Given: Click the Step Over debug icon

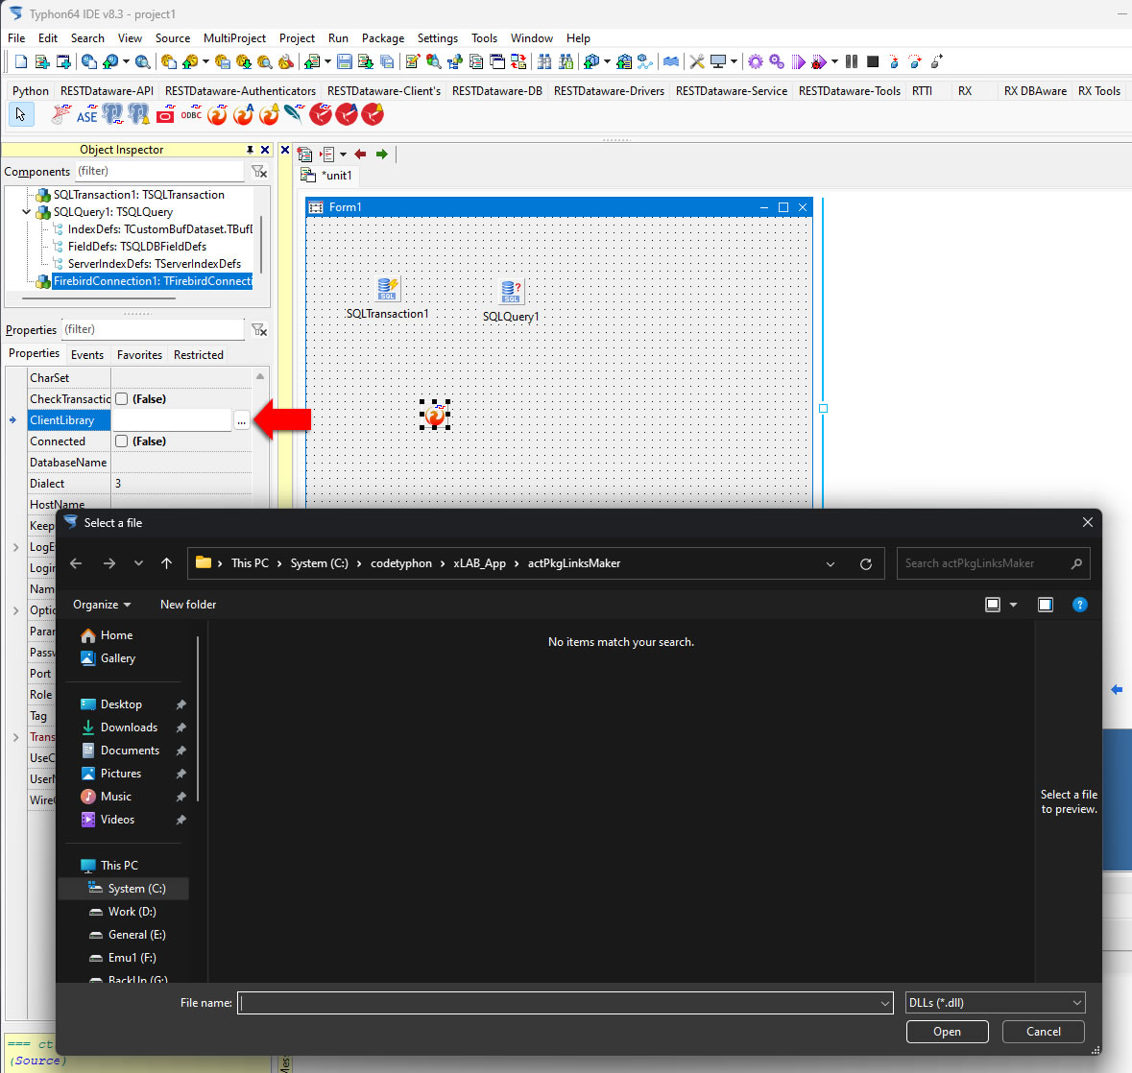Looking at the screenshot, I should 915,62.
